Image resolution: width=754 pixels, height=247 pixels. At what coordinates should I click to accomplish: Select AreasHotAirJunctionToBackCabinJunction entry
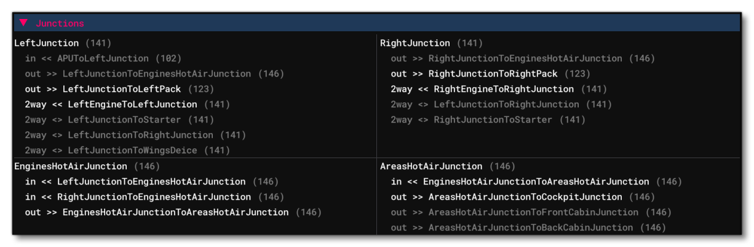coord(530,227)
